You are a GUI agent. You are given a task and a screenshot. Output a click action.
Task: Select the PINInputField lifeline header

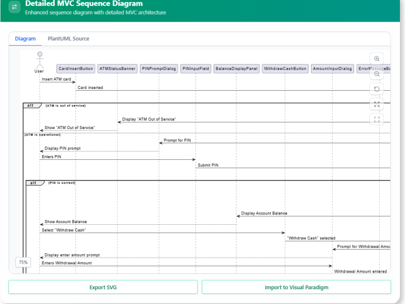(196, 68)
